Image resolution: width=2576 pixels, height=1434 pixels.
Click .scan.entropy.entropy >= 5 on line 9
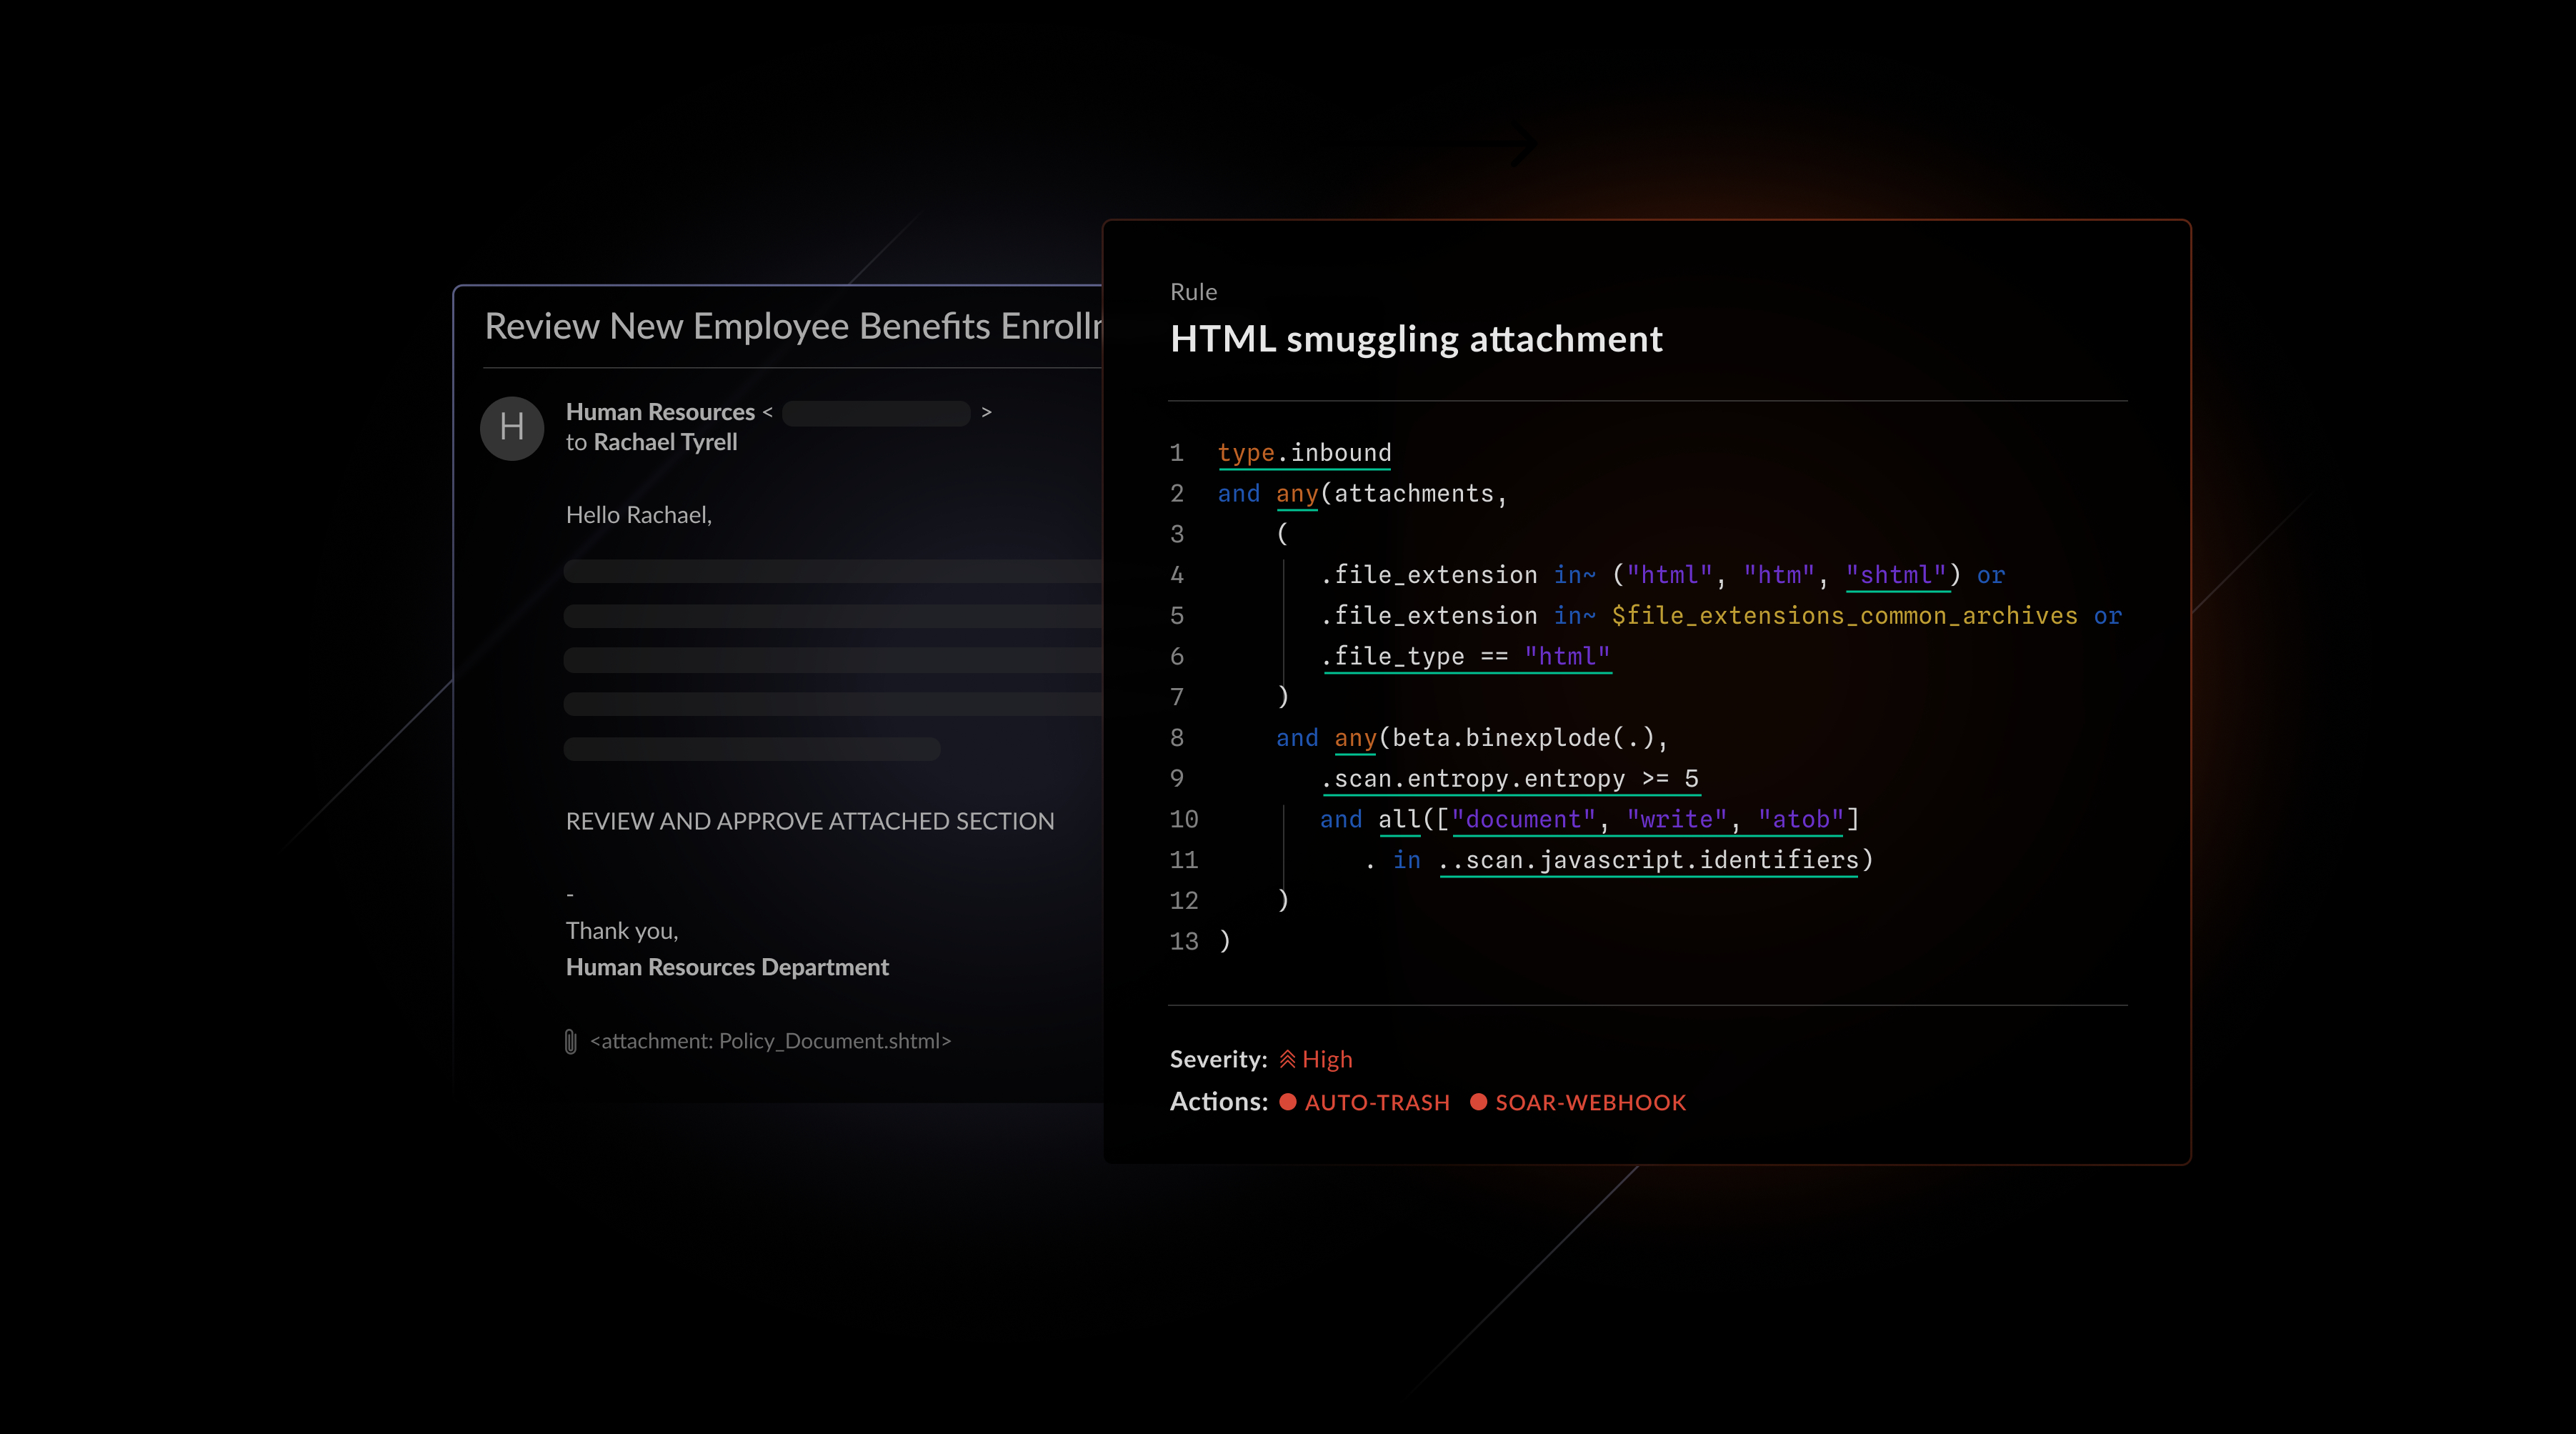pyautogui.click(x=1510, y=779)
